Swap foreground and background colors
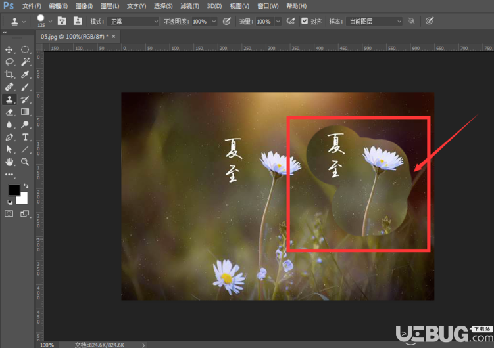The image size is (494, 348). (26, 186)
